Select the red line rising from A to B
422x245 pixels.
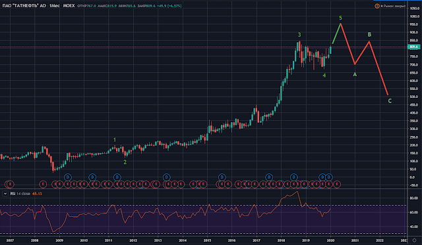[x=362, y=53]
